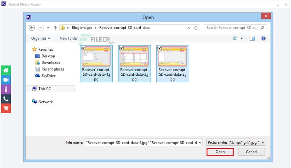
Task: Select Network in navigation pane
Action: click(x=45, y=102)
